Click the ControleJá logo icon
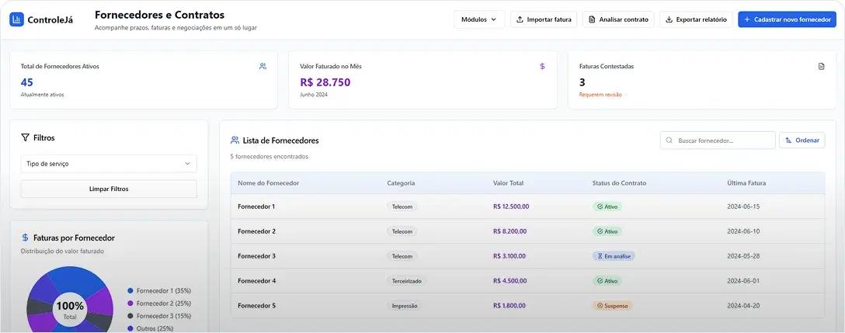The height and width of the screenshot is (333, 845). [x=17, y=19]
